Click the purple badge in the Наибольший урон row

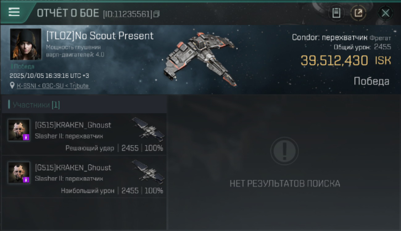click(x=26, y=180)
